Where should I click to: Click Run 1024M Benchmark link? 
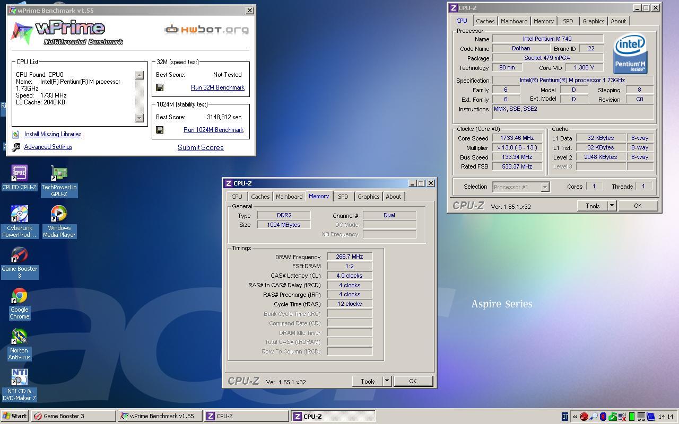pyautogui.click(x=213, y=130)
